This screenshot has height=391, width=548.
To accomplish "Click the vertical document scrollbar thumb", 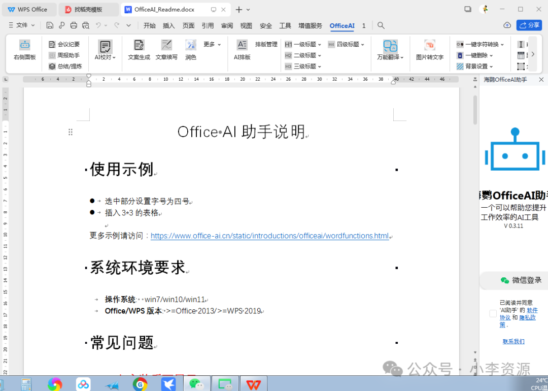I will click(x=475, y=110).
